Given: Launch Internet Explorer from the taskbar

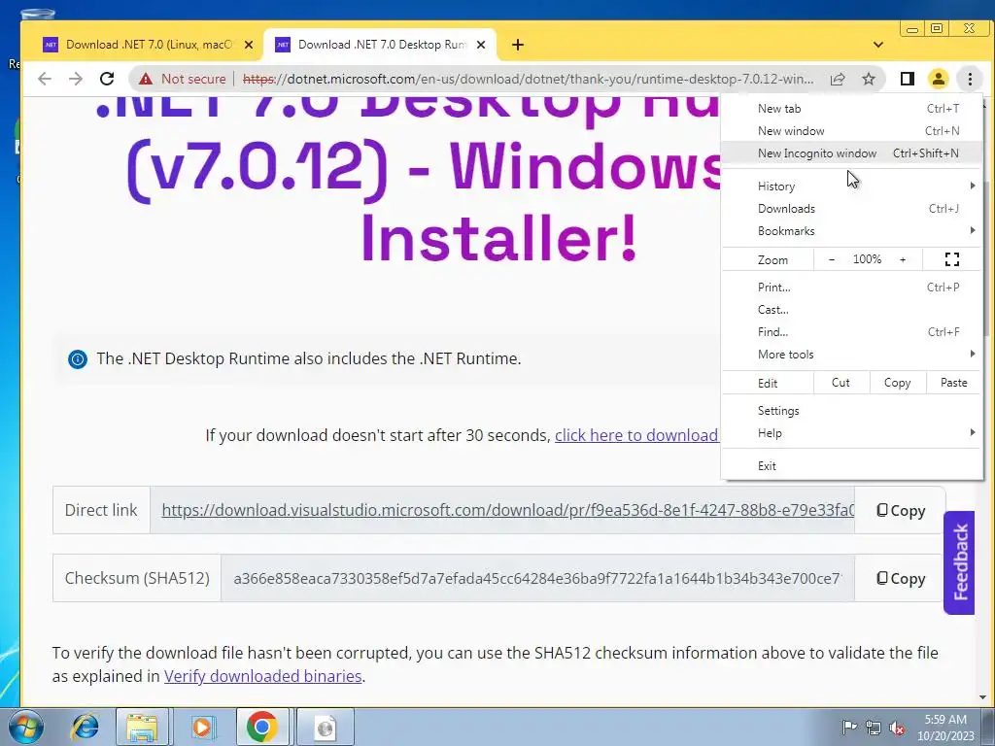Looking at the screenshot, I should pyautogui.click(x=85, y=727).
